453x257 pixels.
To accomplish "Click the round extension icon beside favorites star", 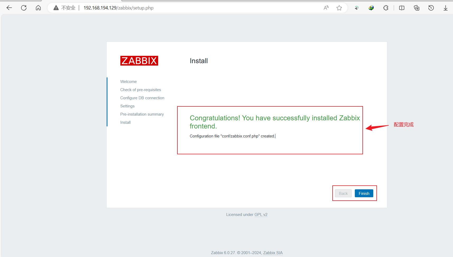I will click(x=357, y=8).
